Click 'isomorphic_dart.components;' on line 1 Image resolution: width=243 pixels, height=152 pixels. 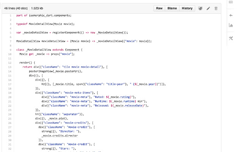50,15
